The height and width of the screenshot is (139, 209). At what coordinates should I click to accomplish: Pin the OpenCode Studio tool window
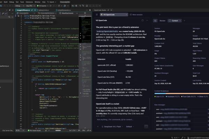pyautogui.click(x=108, y=10)
